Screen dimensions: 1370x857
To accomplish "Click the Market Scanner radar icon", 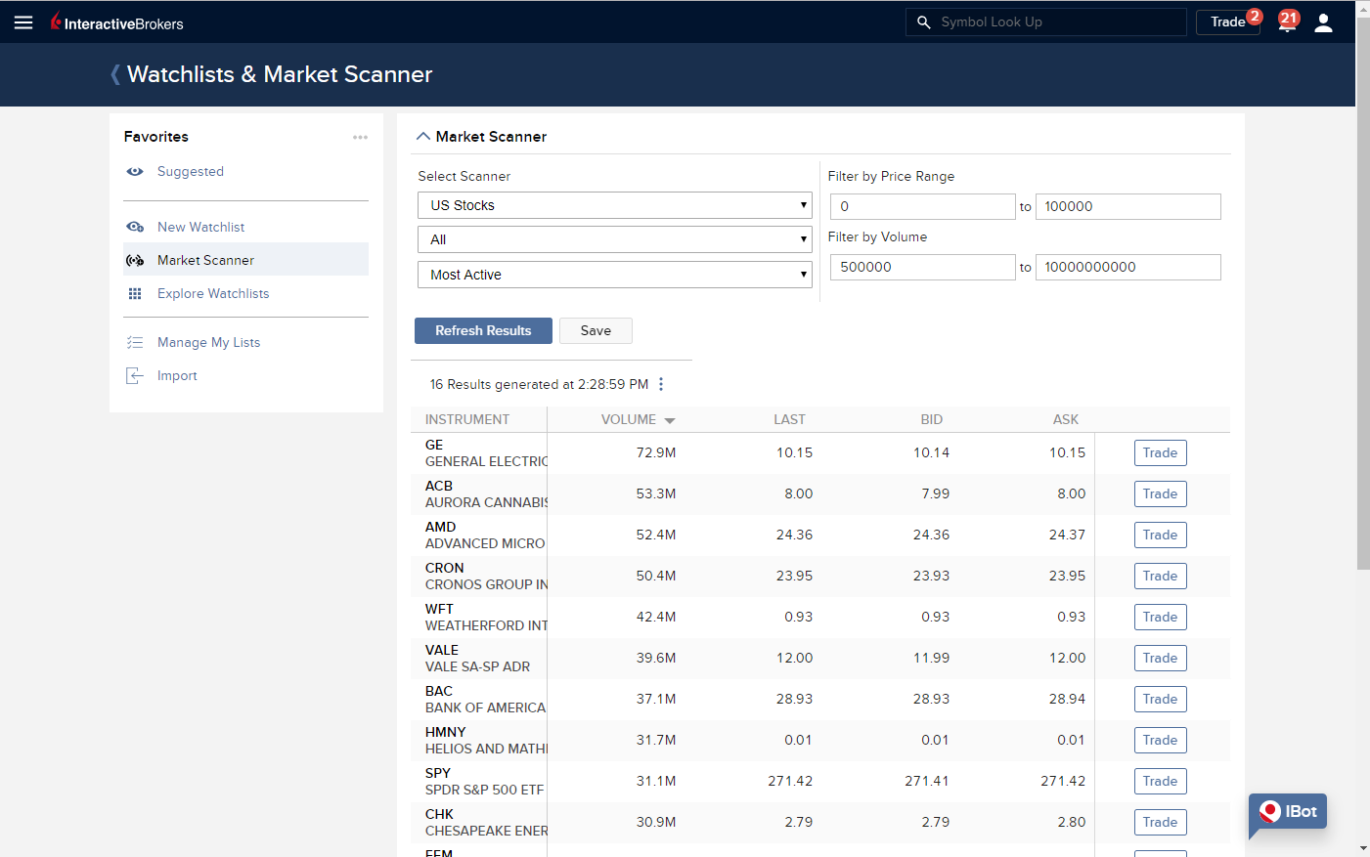I will pyautogui.click(x=135, y=260).
